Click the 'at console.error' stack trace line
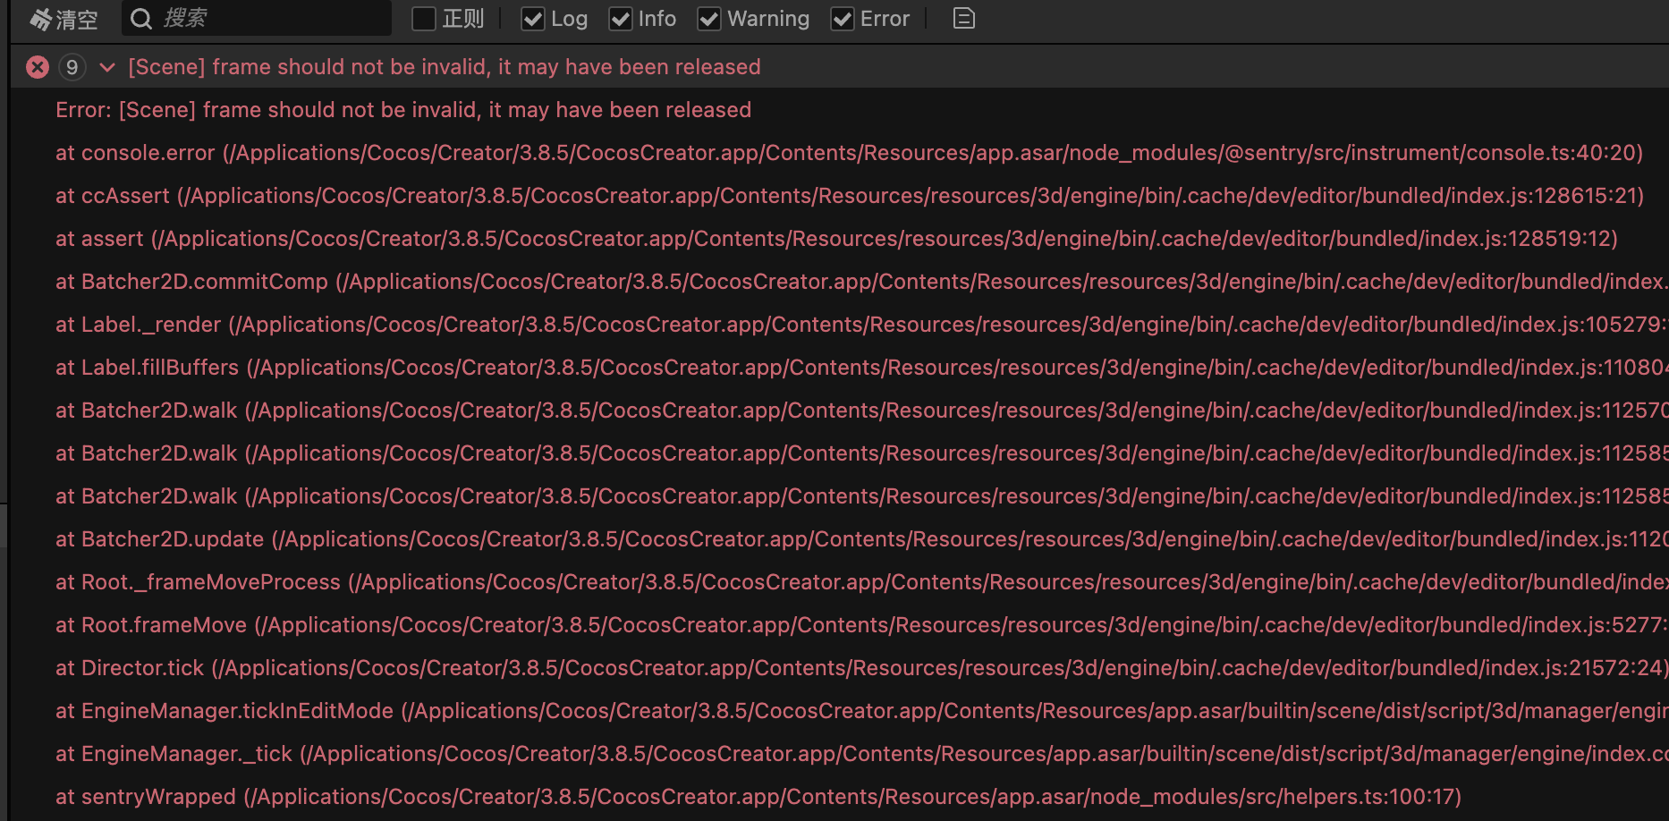The height and width of the screenshot is (821, 1669). tap(849, 153)
